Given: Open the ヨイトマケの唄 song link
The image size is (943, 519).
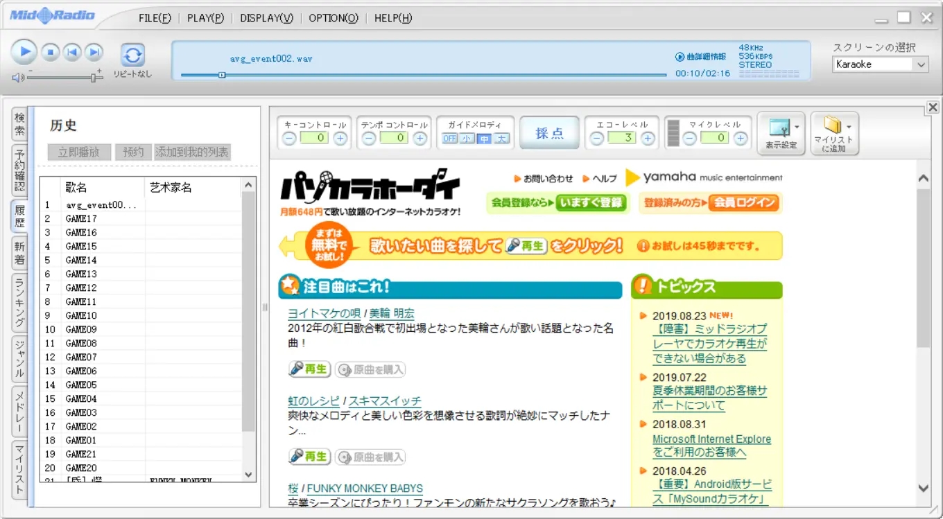Looking at the screenshot, I should tap(324, 313).
